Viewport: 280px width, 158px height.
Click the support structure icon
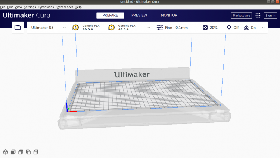(229, 28)
